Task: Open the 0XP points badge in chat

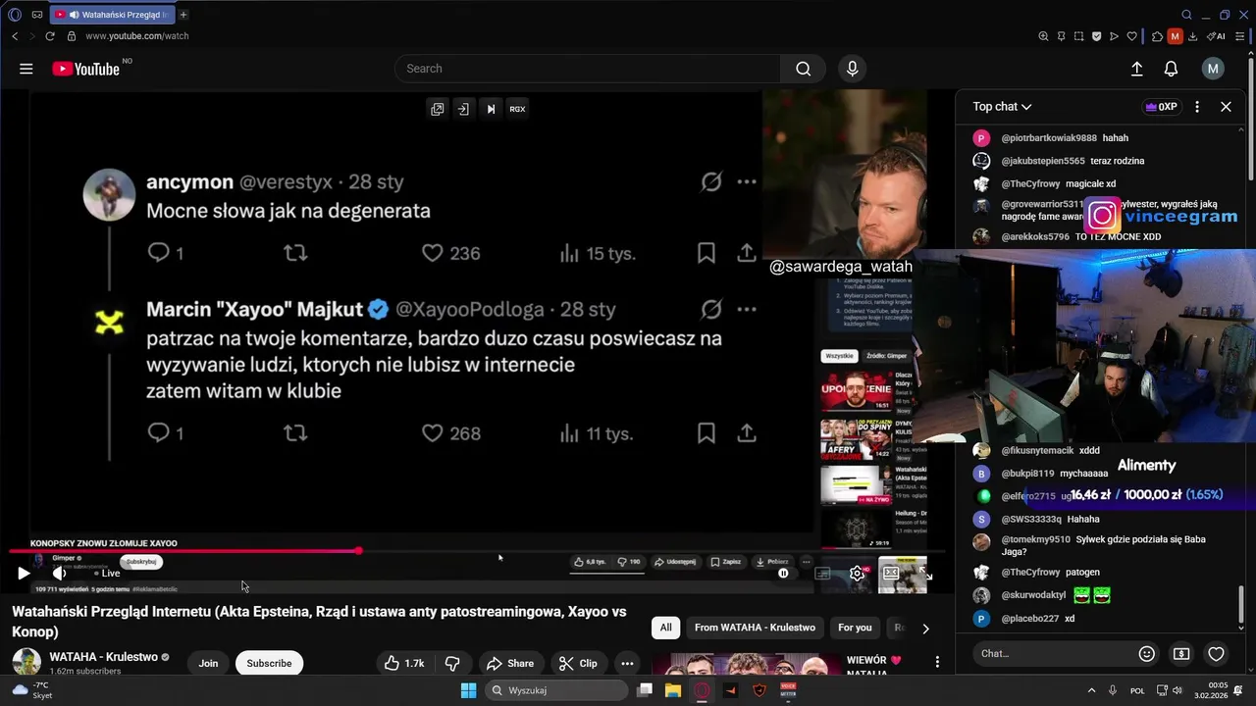Action: [1161, 107]
